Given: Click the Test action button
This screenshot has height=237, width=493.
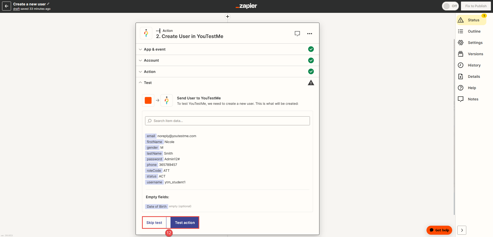Looking at the screenshot, I should pyautogui.click(x=185, y=223).
